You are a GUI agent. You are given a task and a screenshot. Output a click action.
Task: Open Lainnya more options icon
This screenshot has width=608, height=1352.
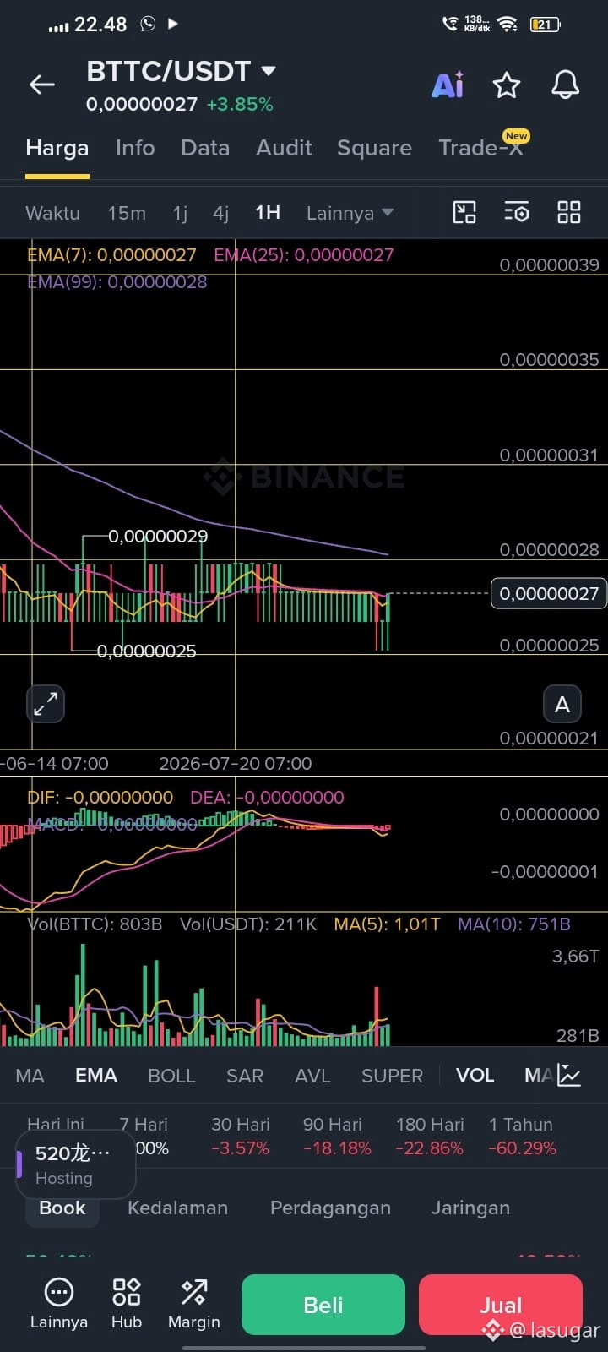58,1304
